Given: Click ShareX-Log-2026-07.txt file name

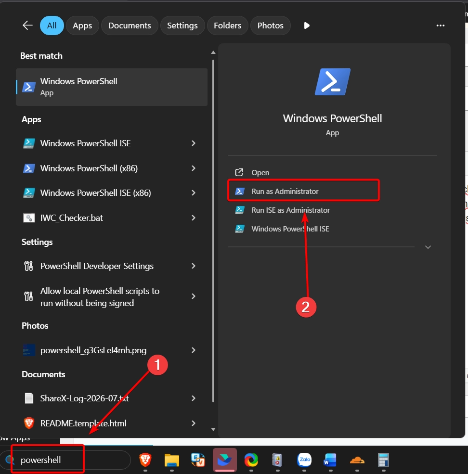Looking at the screenshot, I should click(x=84, y=398).
